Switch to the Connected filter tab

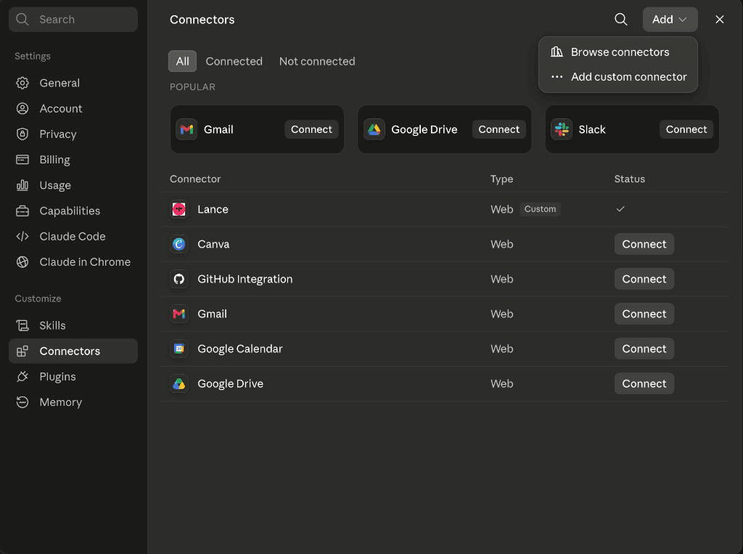tap(234, 61)
